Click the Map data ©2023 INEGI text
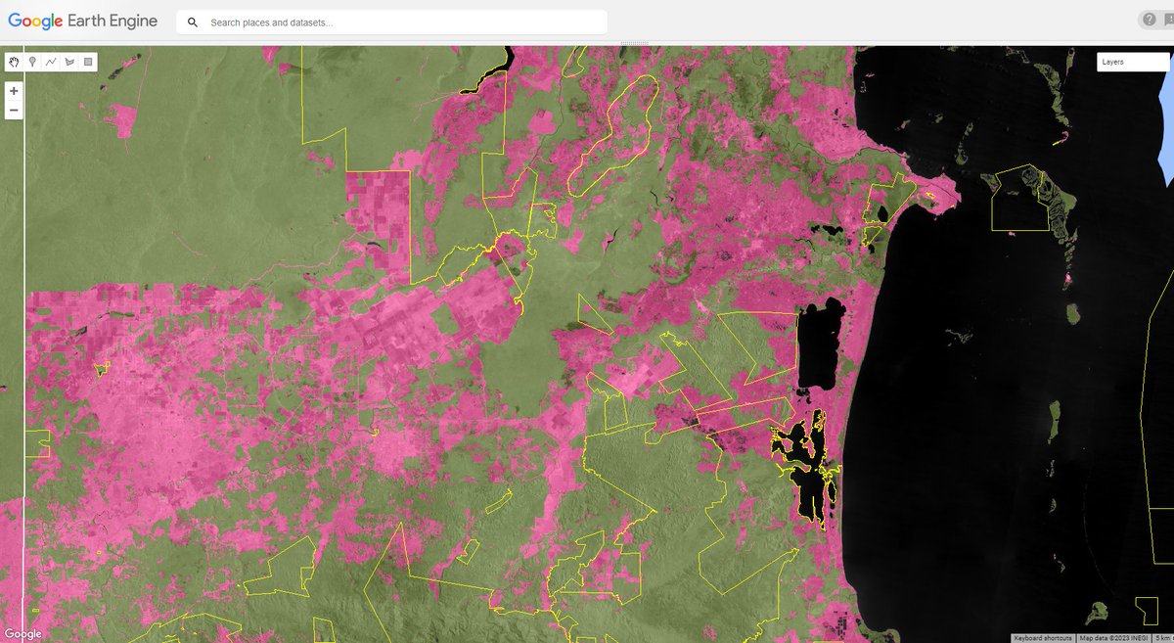 (1113, 637)
